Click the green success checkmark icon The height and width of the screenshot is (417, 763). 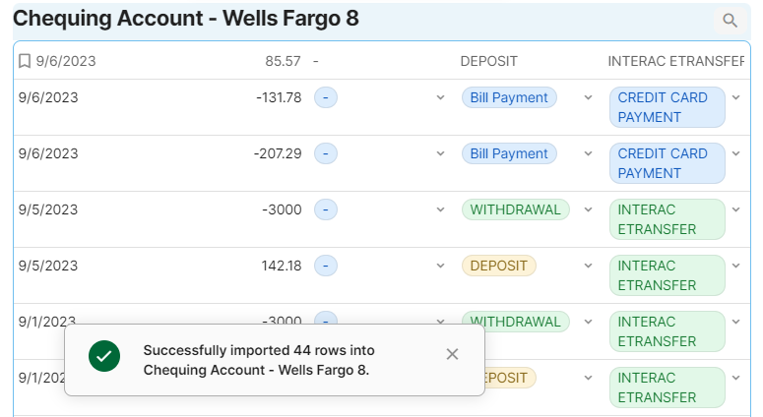[104, 355]
